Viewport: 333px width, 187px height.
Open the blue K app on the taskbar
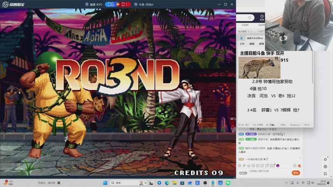(197, 183)
